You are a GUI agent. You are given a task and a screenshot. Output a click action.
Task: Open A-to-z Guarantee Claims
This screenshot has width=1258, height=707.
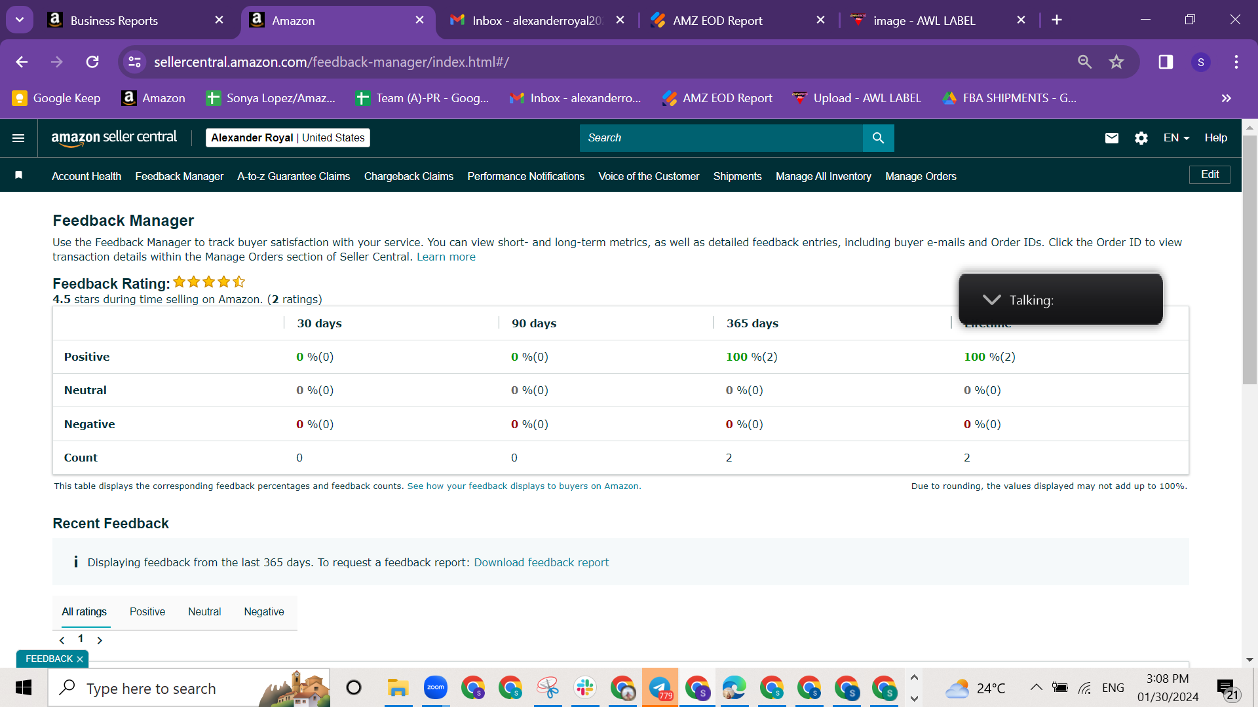click(x=294, y=177)
